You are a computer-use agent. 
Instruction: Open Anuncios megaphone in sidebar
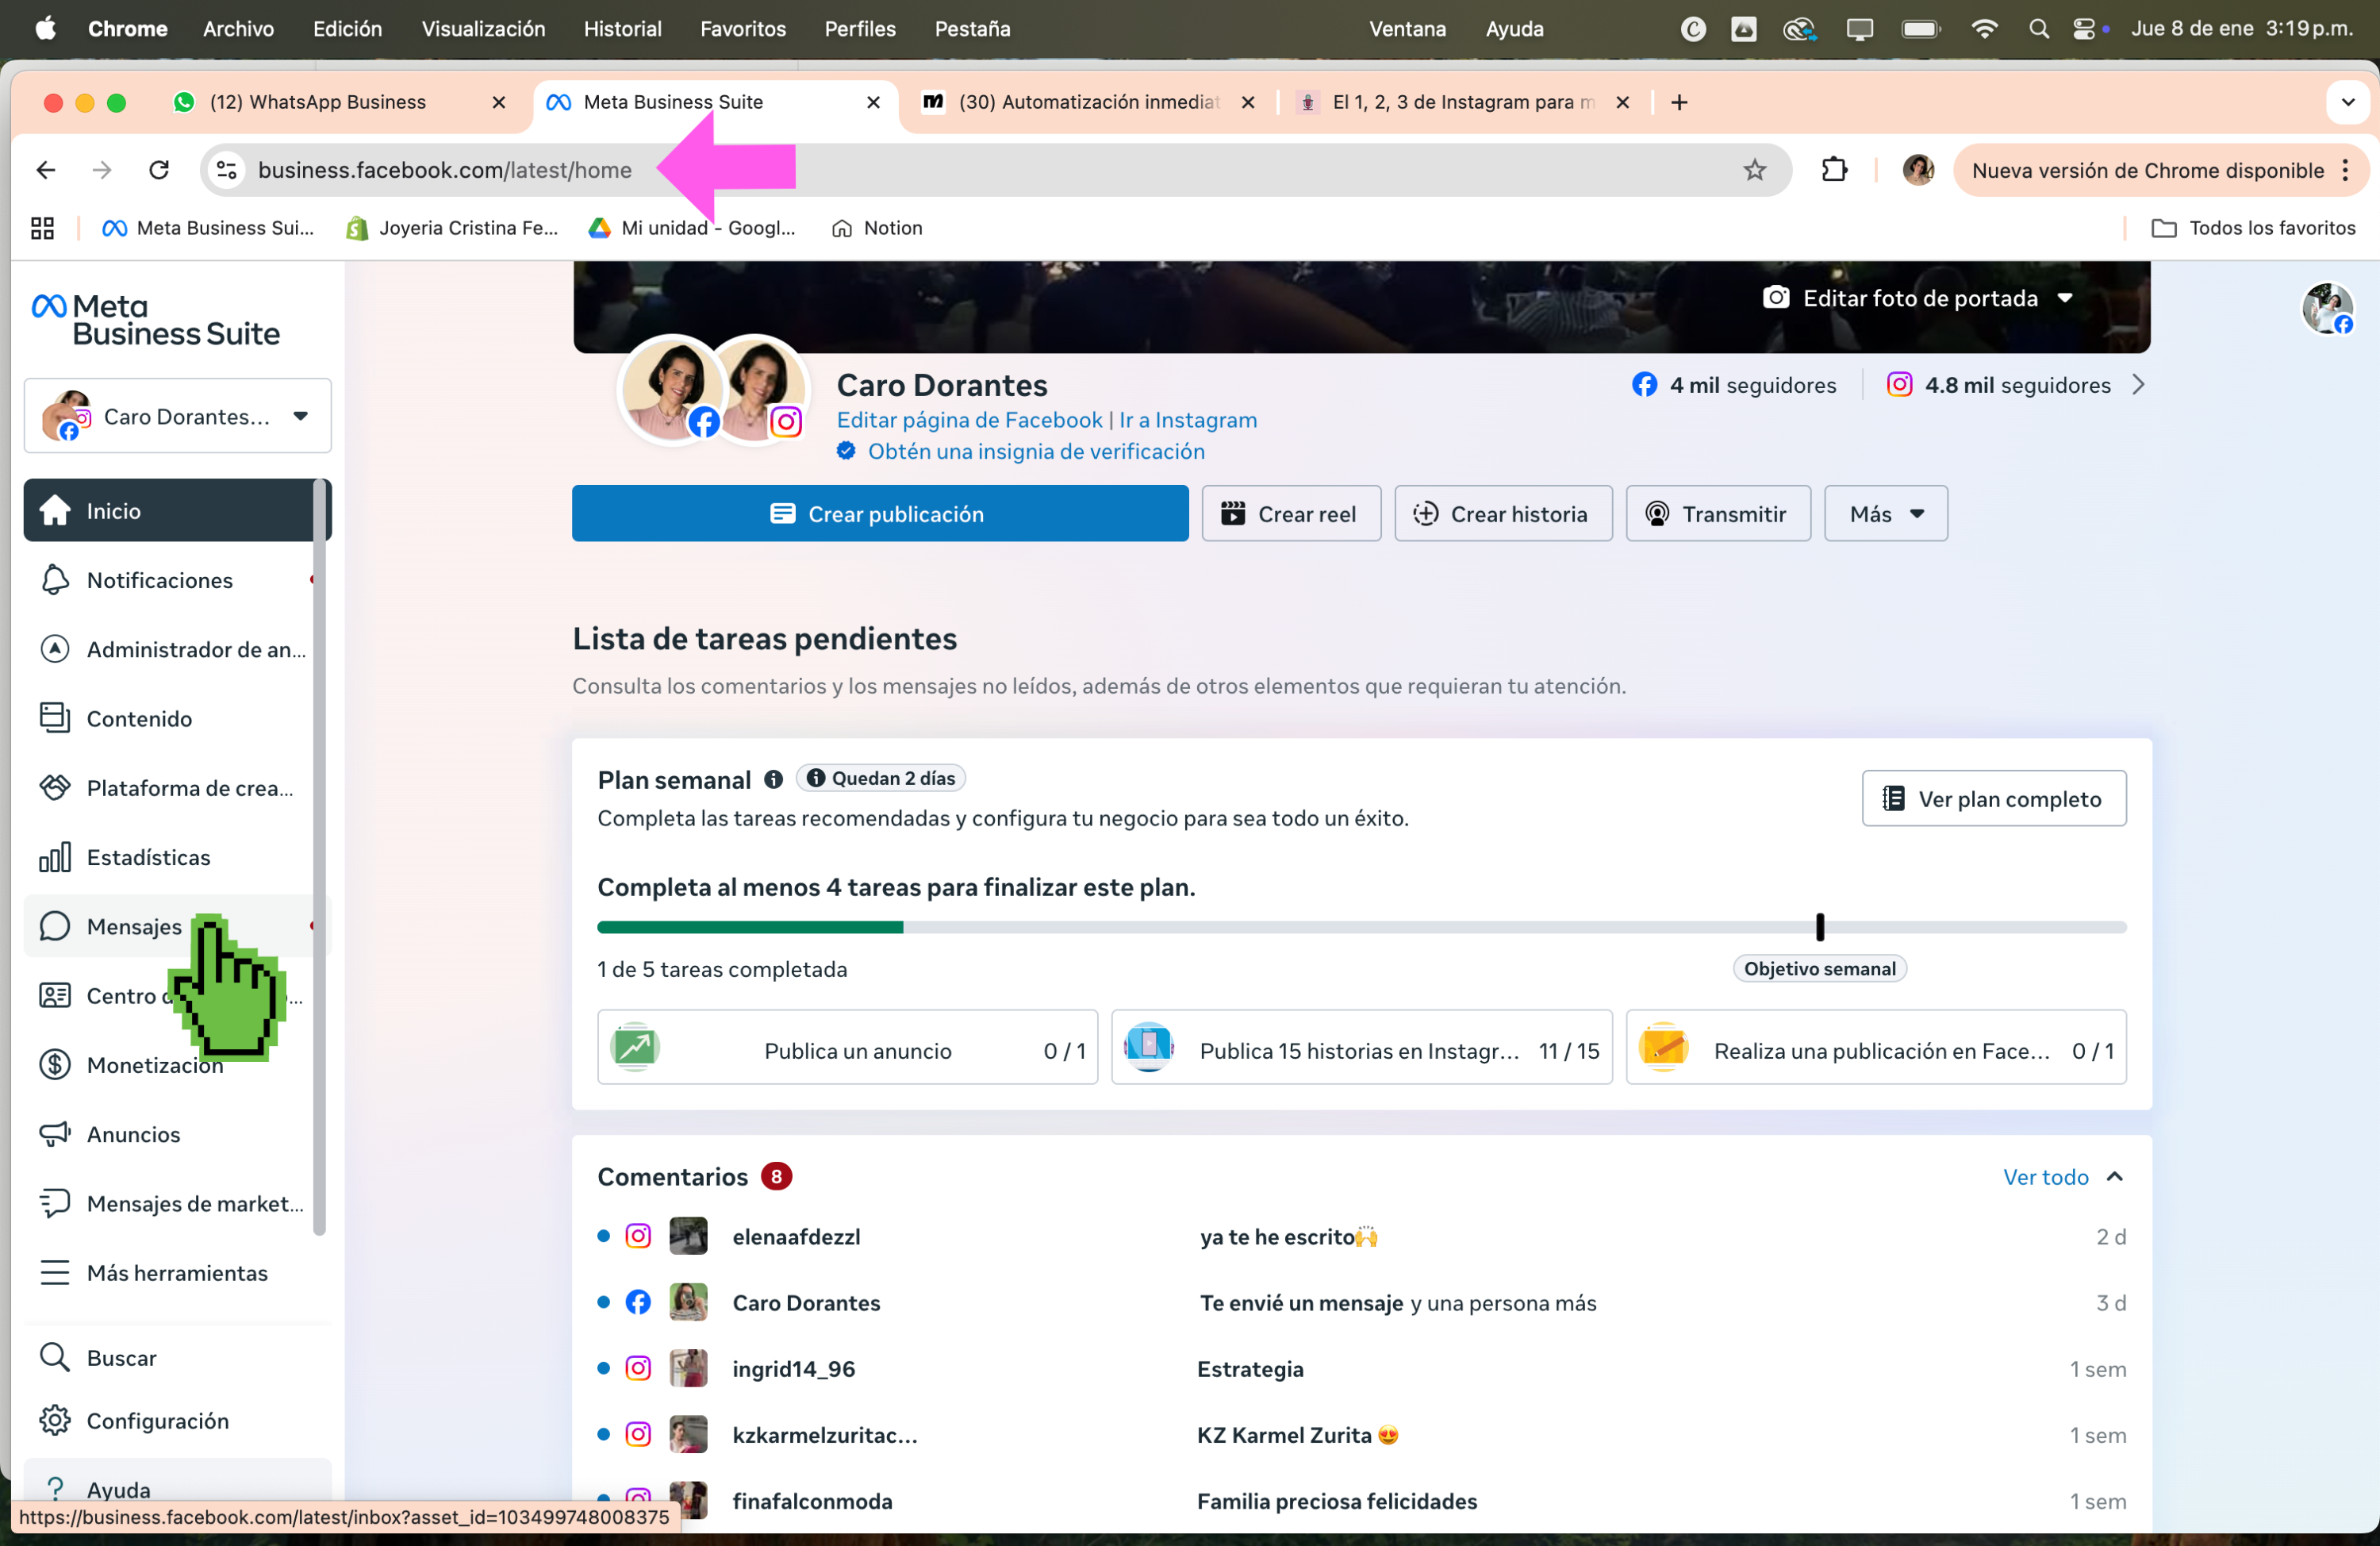click(55, 1134)
